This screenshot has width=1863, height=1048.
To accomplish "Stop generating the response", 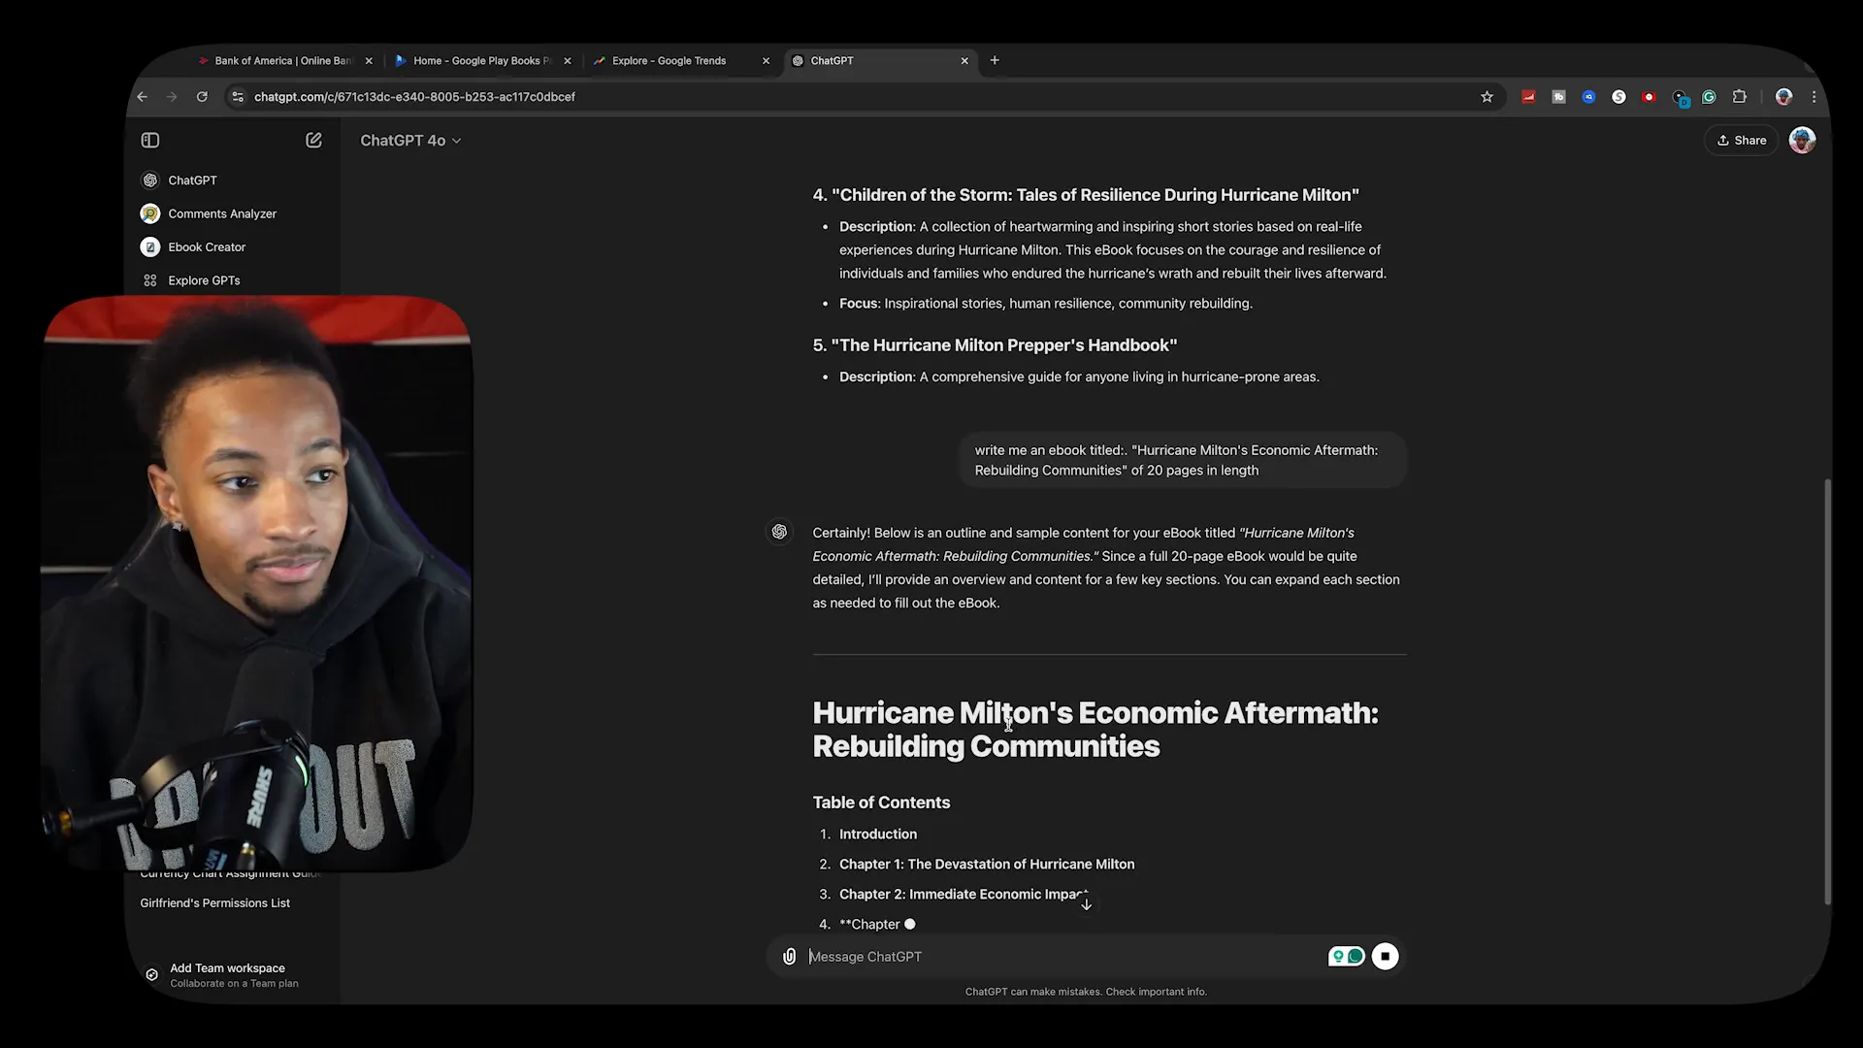I will tap(1385, 957).
